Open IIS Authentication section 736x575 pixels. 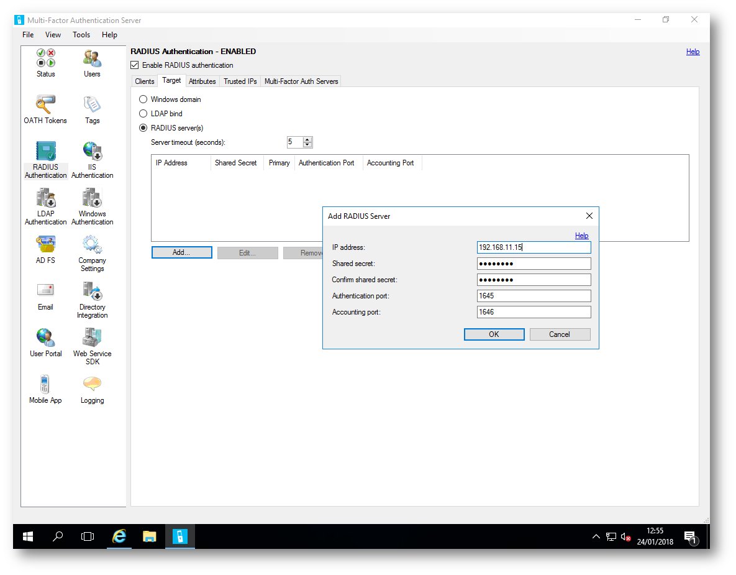(92, 160)
